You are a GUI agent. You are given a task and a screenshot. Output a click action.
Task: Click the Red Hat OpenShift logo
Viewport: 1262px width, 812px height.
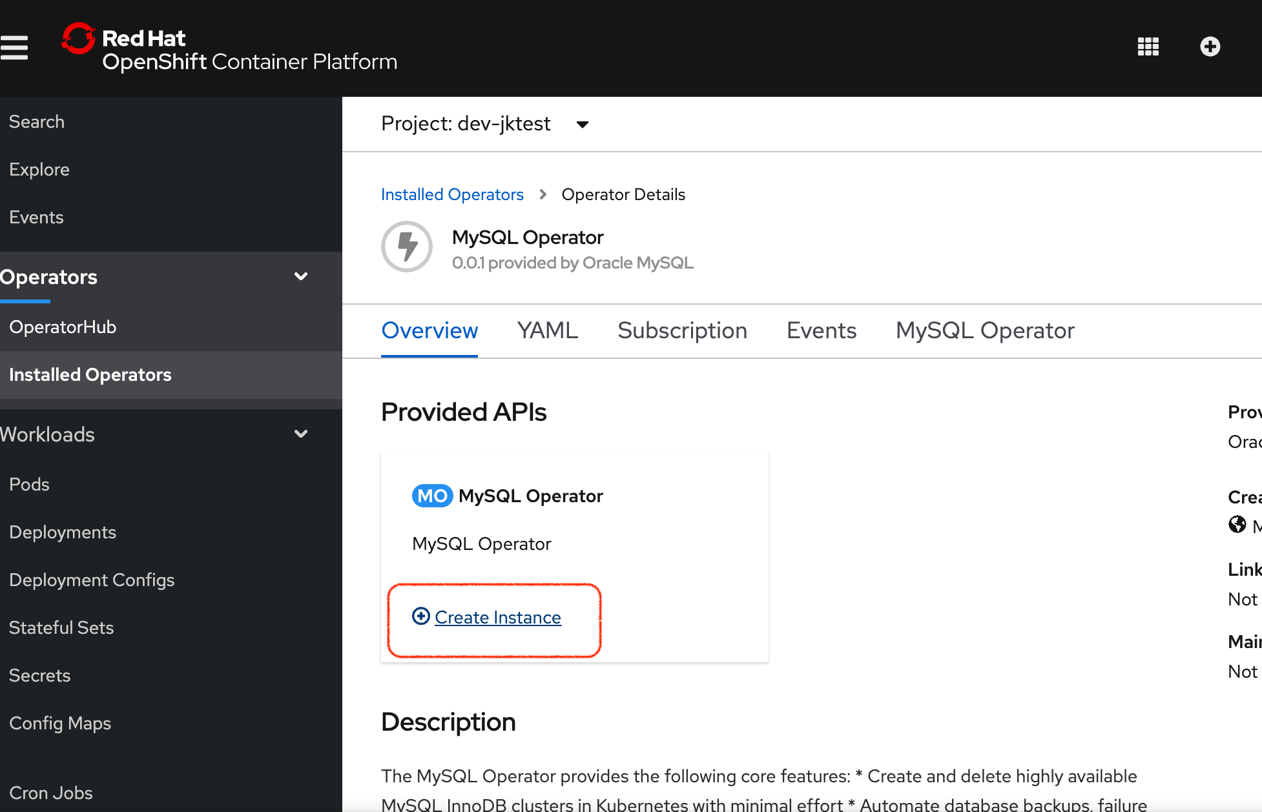229,48
